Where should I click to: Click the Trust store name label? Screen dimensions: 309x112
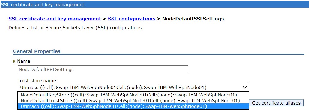(x=37, y=81)
